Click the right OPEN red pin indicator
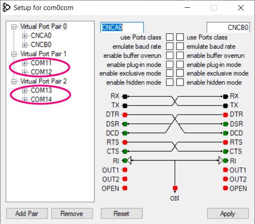 click(225, 188)
